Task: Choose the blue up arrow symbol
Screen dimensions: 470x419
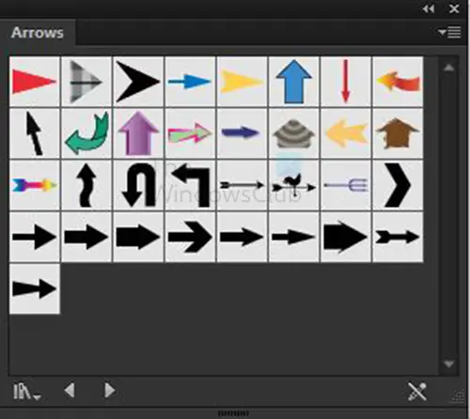Action: point(293,82)
